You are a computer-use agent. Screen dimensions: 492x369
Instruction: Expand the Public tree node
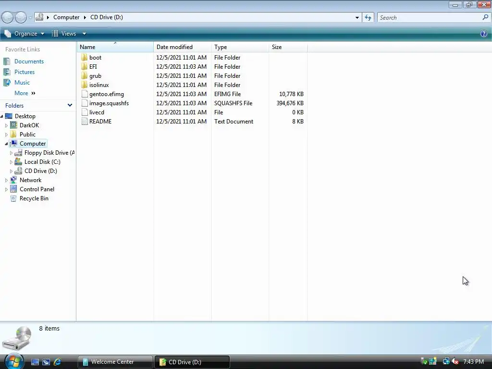6,135
